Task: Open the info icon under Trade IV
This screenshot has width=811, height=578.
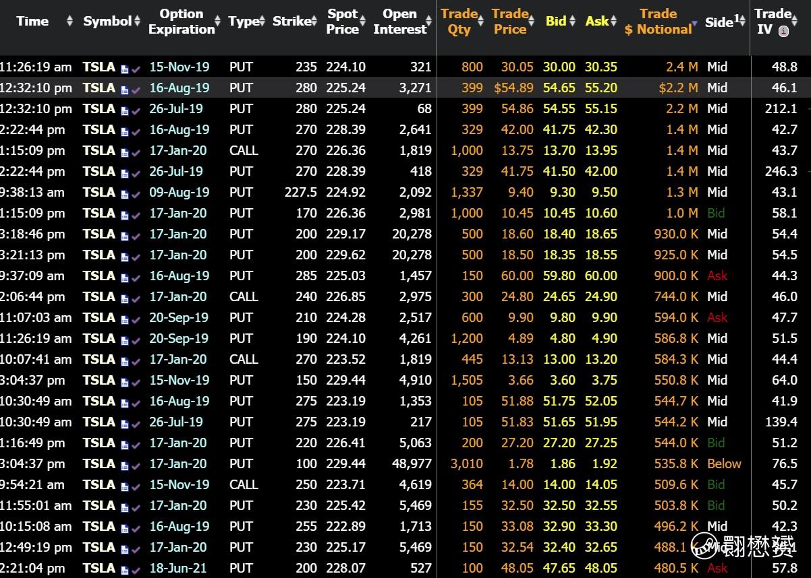Action: (x=783, y=31)
